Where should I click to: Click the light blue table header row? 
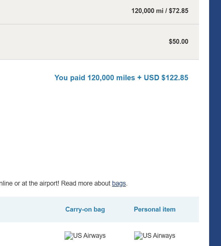tap(28, 210)
